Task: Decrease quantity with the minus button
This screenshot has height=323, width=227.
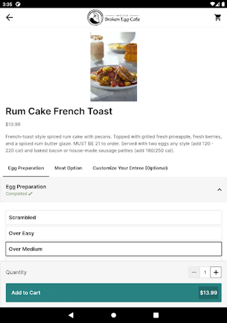Action: [194, 272]
